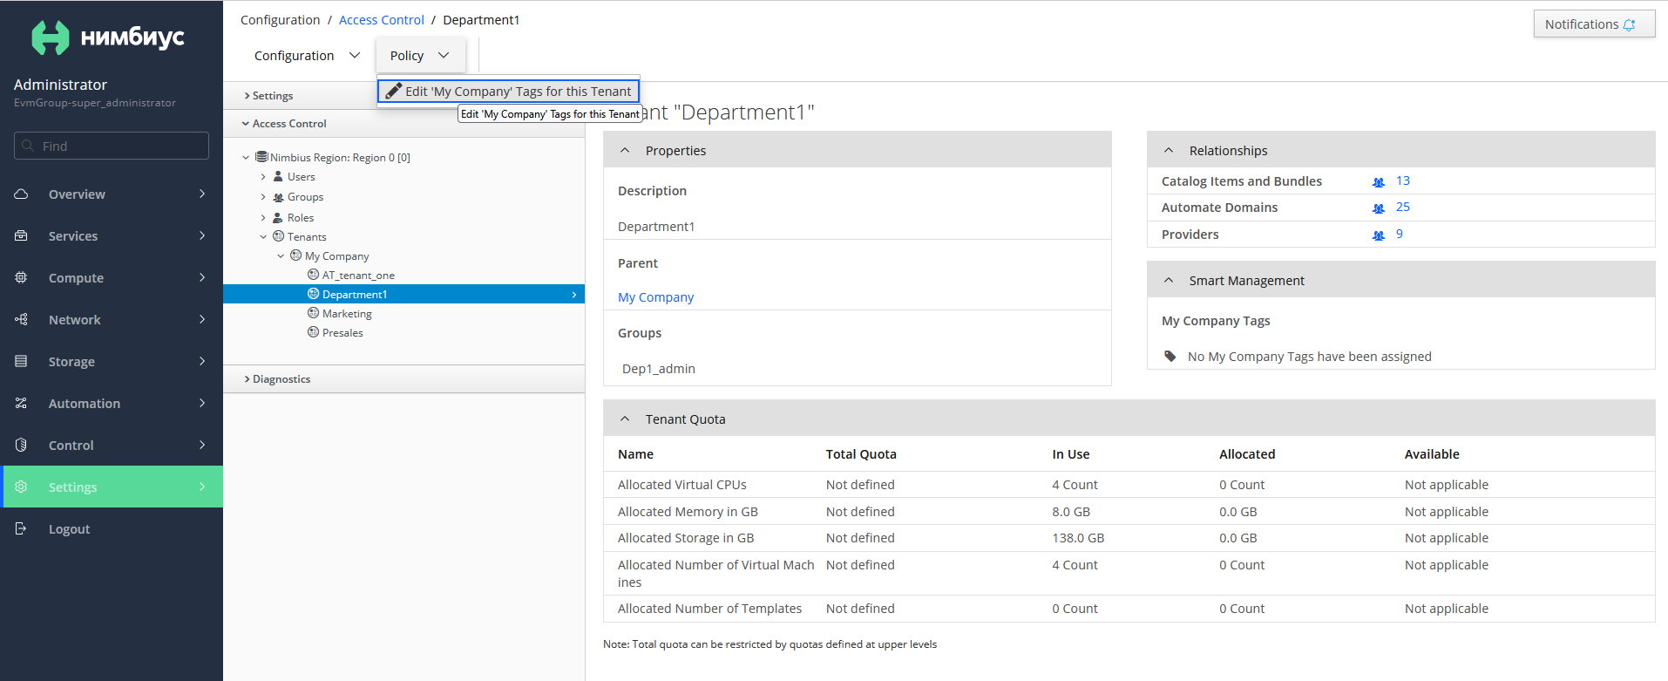Open the Automation navigation menu
Screen dimensions: 1668x681
pyautogui.click(x=112, y=403)
